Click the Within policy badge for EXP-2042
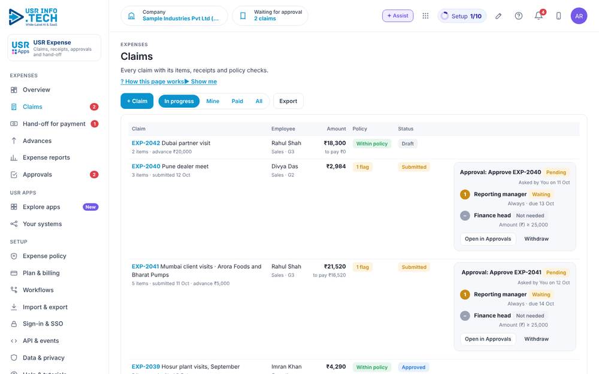The image size is (599, 374). coord(372,144)
